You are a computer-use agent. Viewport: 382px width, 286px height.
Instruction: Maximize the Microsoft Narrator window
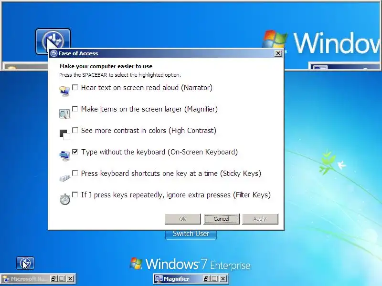click(62, 279)
